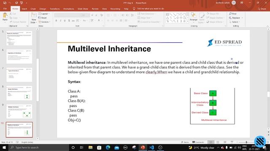270x151 pixels.
Task: Open Clipboard pane dialog launcher
Action: point(27,26)
